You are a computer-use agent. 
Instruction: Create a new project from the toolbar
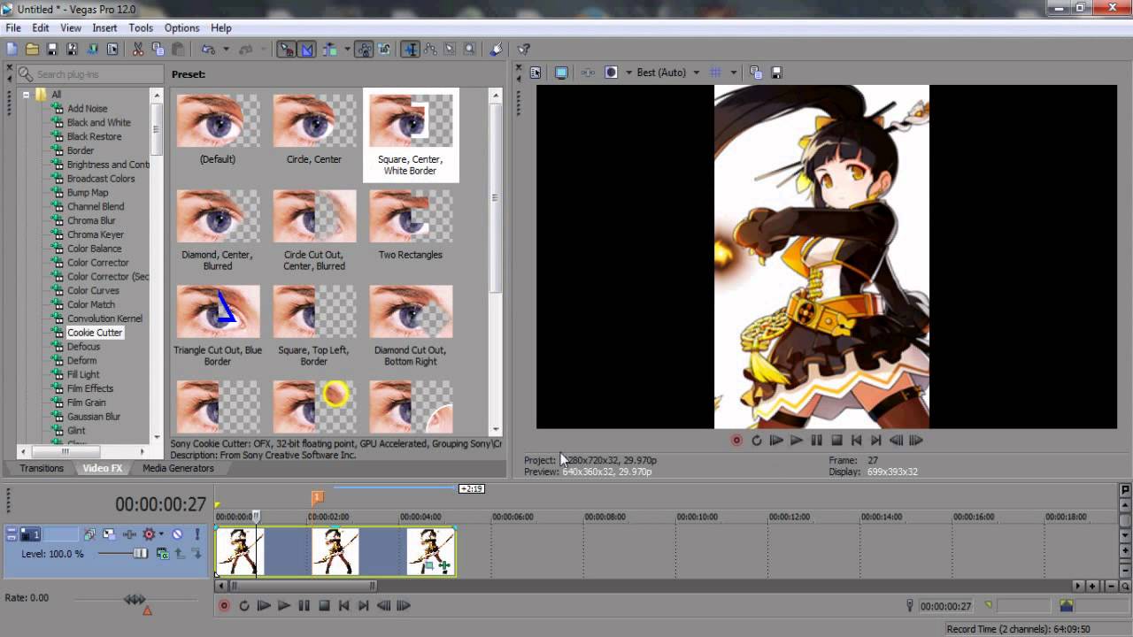tap(12, 50)
